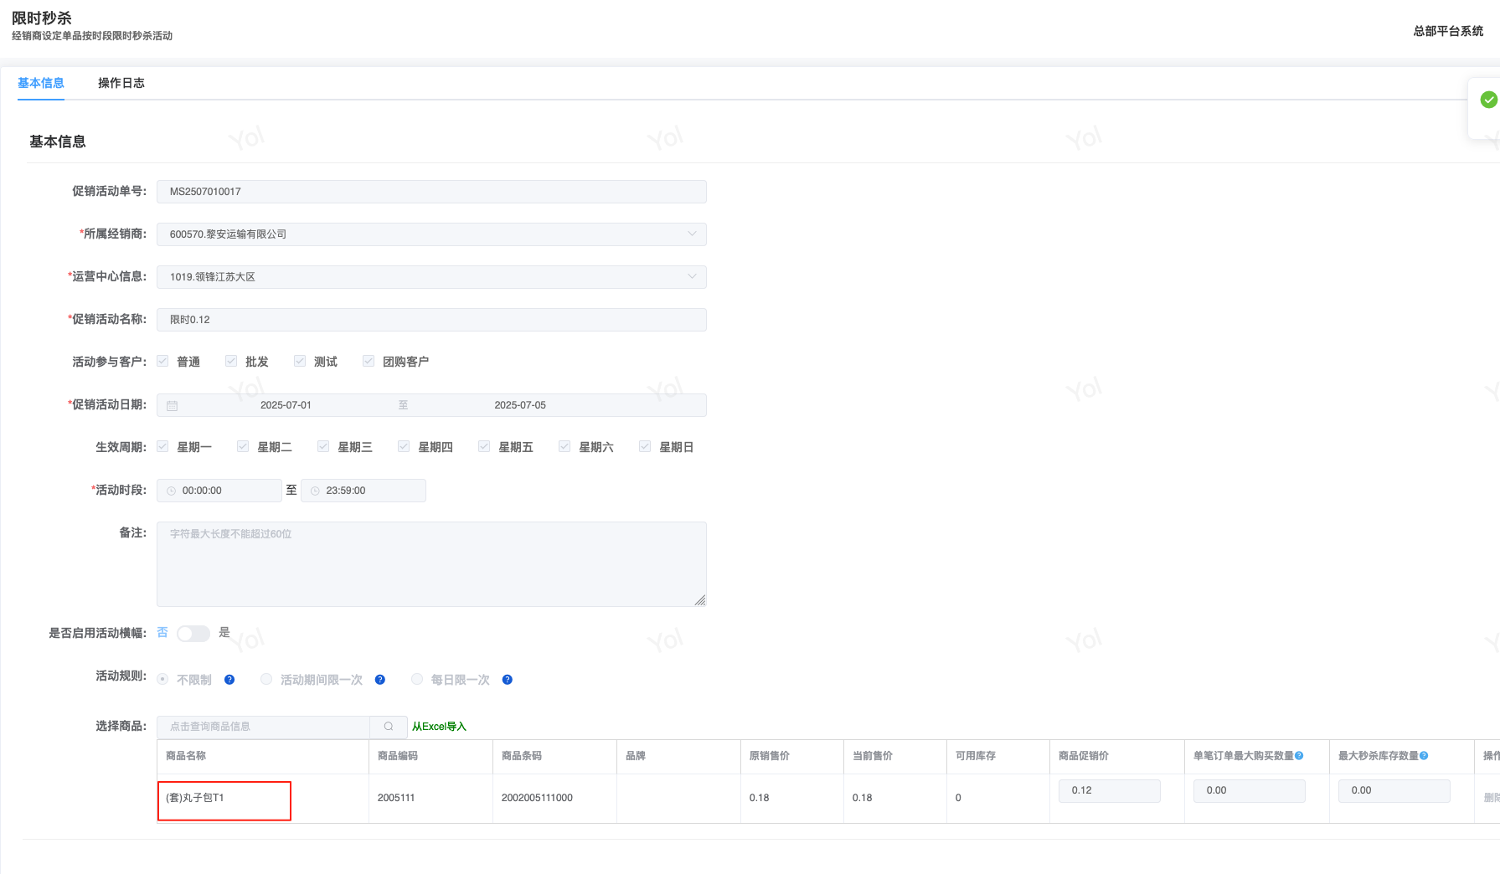This screenshot has width=1500, height=874.
Task: Click the search icon in product query field
Action: tap(389, 727)
